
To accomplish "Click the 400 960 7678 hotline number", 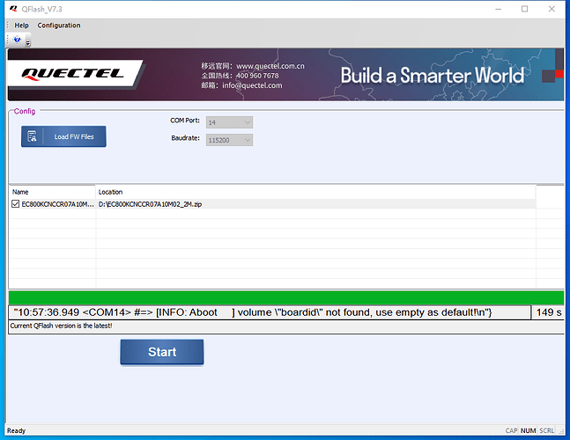I will (257, 76).
